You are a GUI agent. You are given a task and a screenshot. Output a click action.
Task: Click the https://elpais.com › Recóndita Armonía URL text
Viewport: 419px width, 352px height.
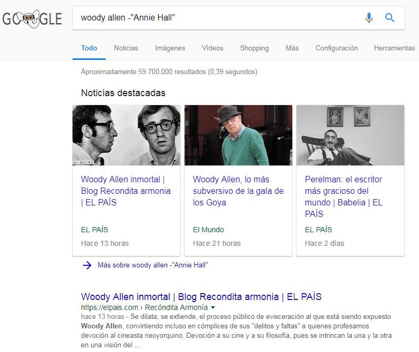144,307
